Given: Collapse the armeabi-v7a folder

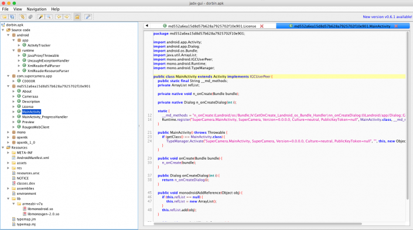Looking at the screenshot, I should tap(13, 204).
